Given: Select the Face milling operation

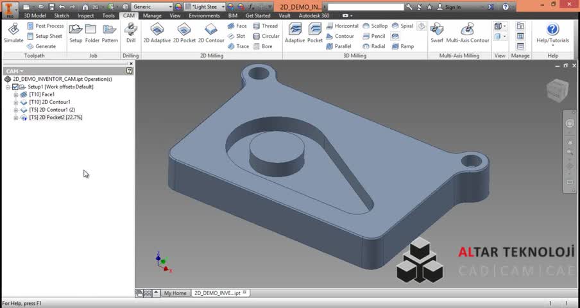Looking at the screenshot, I should click(237, 26).
